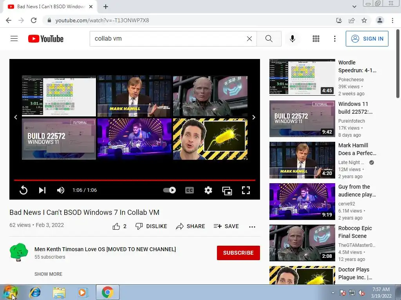Select the Bad News I Can't BSOD tab
Image resolution: width=401 pixels, height=300 pixels.
point(51,7)
